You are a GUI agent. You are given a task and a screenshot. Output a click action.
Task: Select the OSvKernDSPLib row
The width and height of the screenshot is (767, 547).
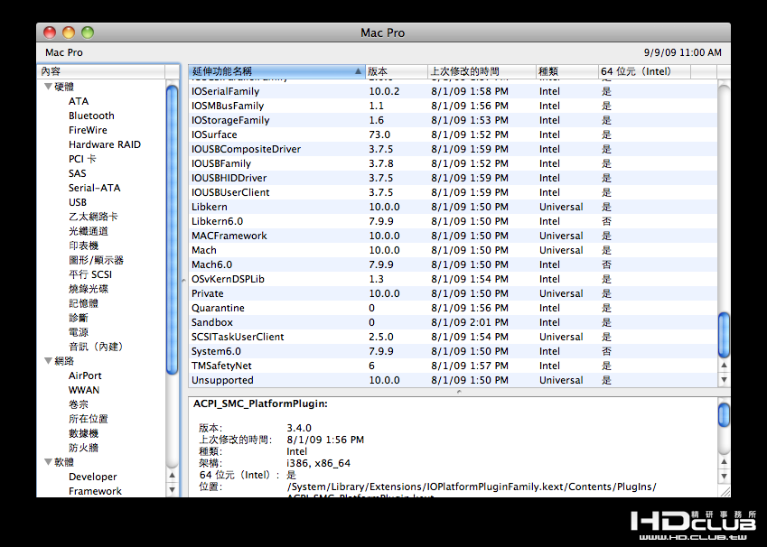coord(453,279)
